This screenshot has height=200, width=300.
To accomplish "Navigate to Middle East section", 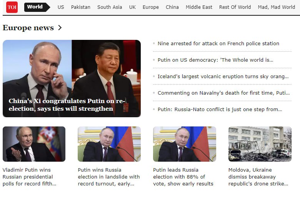I will [199, 7].
